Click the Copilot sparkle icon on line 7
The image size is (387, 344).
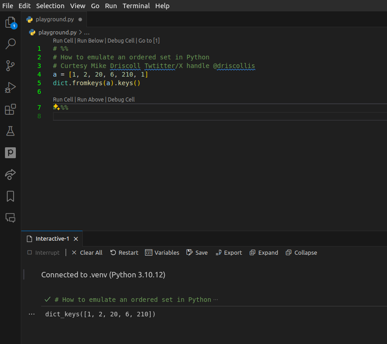coord(55,107)
